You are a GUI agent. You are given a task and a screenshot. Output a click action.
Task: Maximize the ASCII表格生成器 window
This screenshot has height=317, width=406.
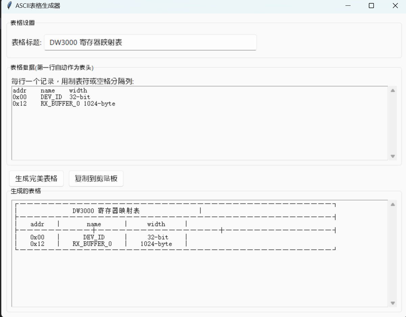[x=371, y=6]
